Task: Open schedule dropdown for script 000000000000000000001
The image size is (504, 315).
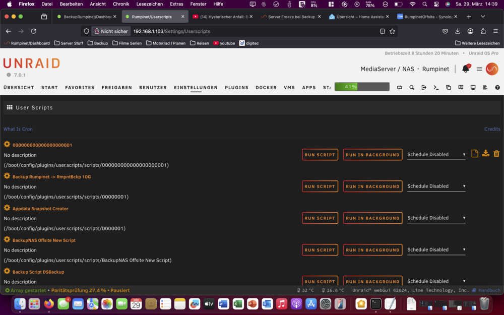Action: pos(436,155)
